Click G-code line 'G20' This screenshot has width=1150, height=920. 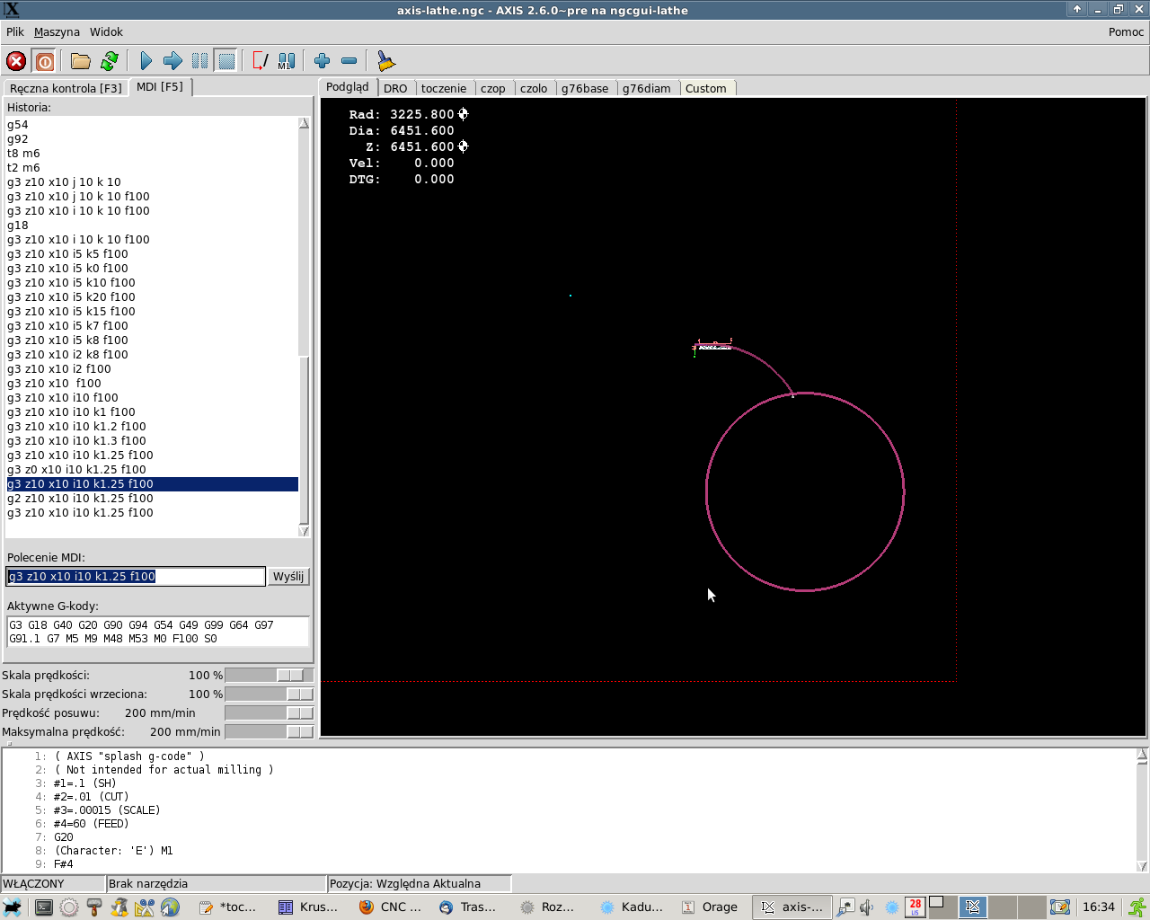click(x=64, y=837)
